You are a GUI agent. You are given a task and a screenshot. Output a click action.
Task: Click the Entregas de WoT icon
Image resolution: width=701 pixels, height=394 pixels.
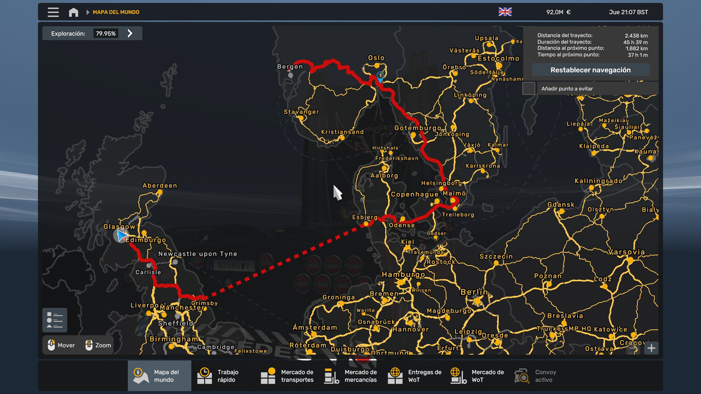click(395, 375)
